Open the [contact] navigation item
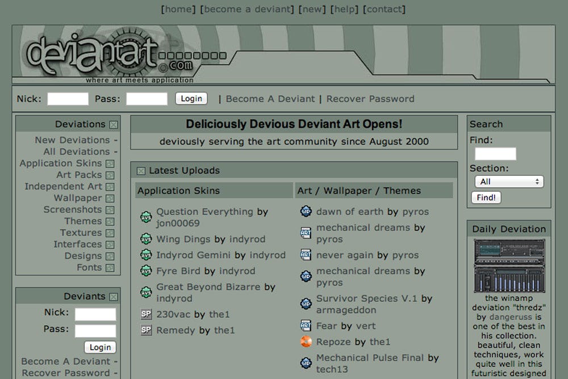This screenshot has width=568, height=379. click(x=385, y=9)
